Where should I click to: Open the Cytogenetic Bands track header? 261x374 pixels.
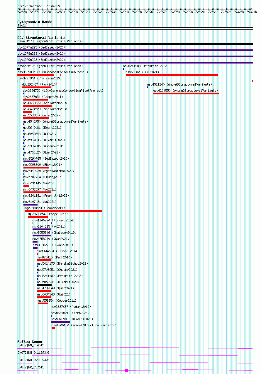point(35,22)
